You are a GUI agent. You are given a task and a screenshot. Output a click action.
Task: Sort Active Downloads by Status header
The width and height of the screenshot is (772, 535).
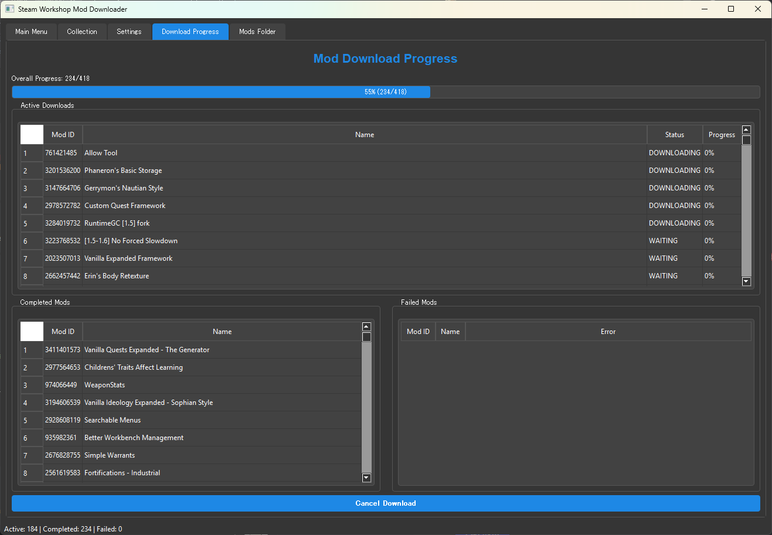coord(675,135)
